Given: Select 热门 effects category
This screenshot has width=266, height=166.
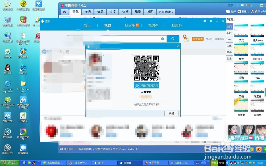Looking at the screenshot, I should point(229,26).
